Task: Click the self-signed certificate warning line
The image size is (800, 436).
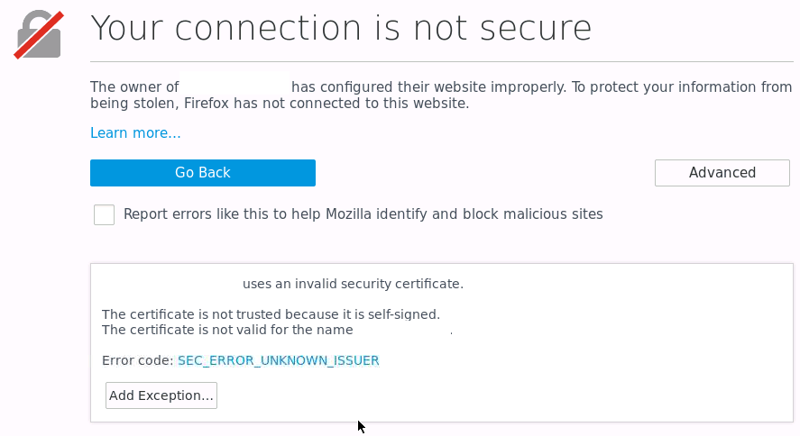Action: [x=271, y=314]
